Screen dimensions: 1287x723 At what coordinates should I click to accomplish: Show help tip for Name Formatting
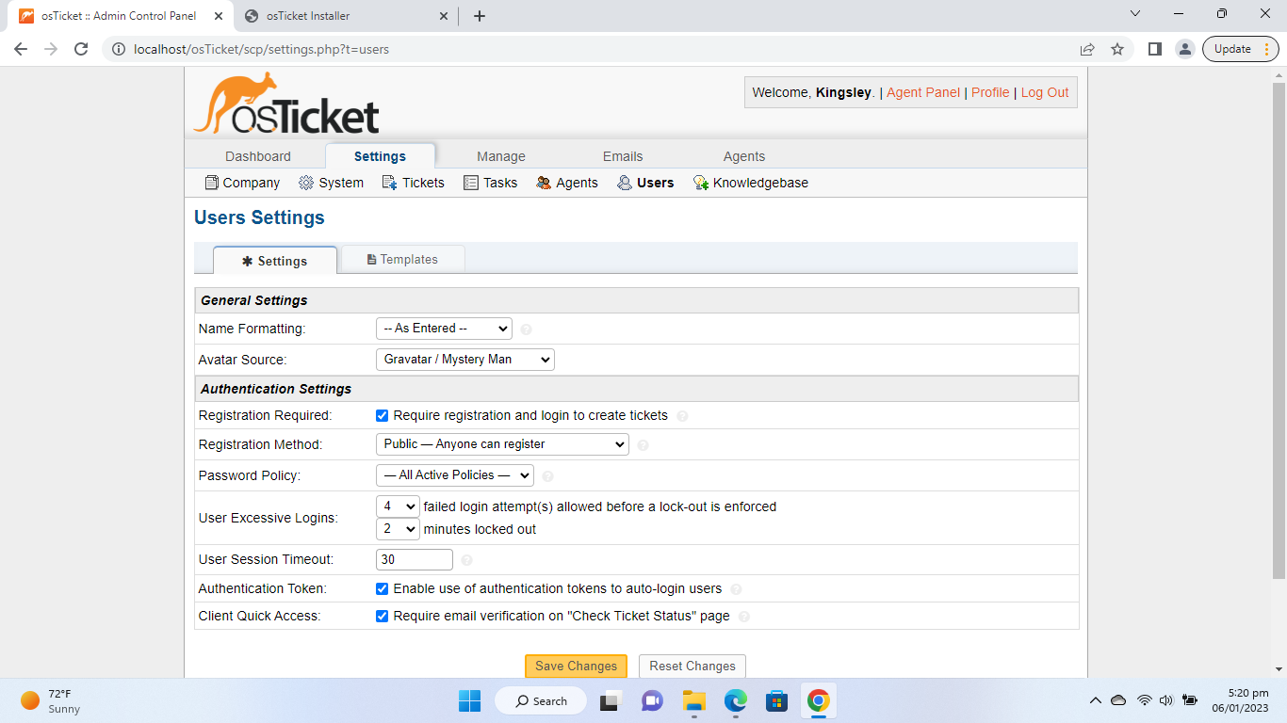[527, 329]
